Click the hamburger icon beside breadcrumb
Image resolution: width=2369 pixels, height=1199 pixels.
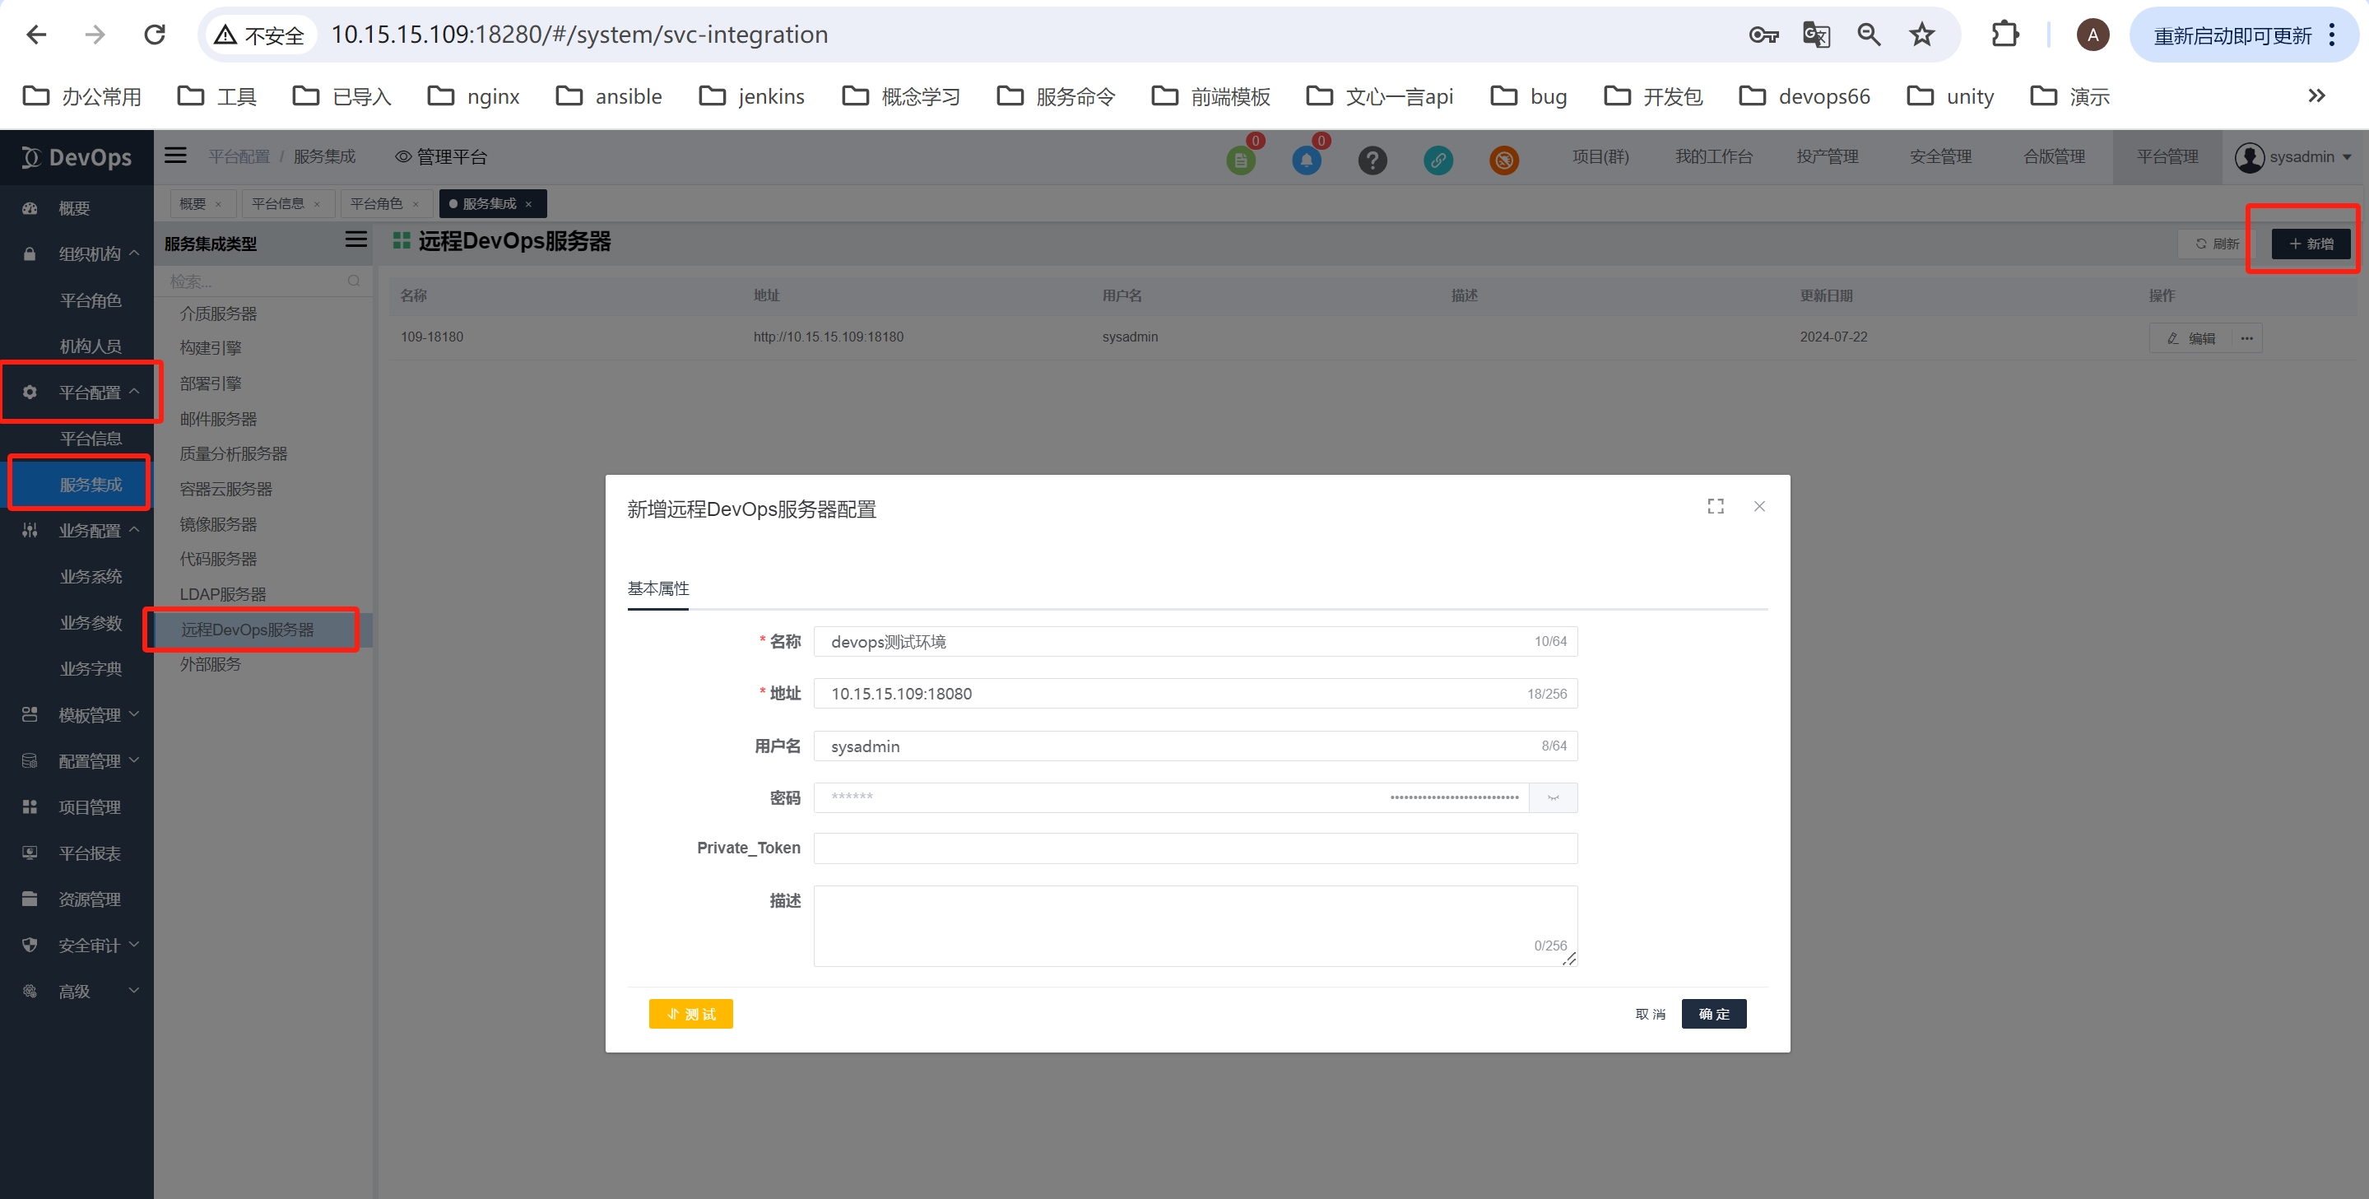(175, 156)
